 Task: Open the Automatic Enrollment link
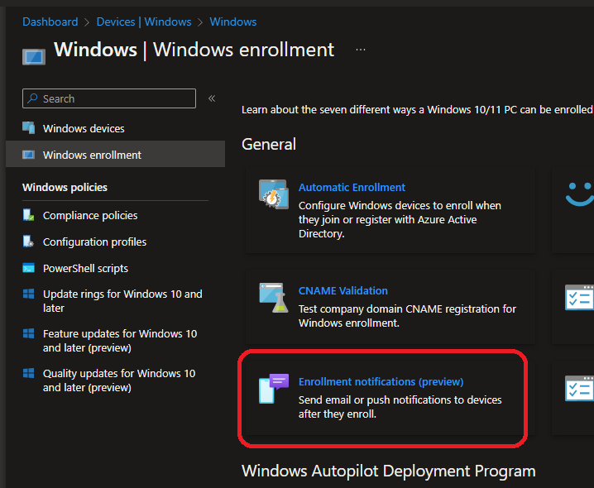352,187
